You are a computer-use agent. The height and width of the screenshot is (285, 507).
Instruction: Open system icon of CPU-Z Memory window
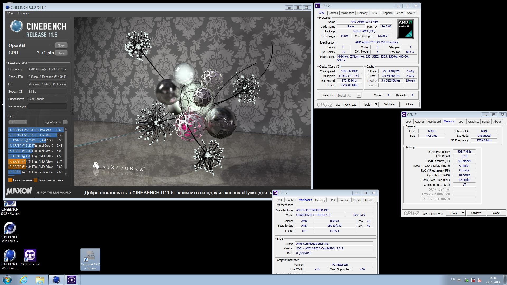click(x=404, y=115)
